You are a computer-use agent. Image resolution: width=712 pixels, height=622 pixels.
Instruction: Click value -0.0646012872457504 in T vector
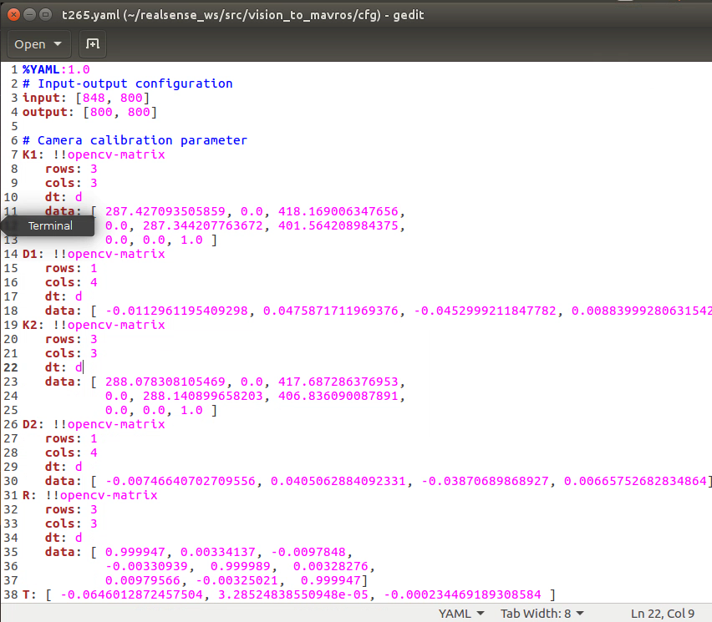tap(131, 594)
